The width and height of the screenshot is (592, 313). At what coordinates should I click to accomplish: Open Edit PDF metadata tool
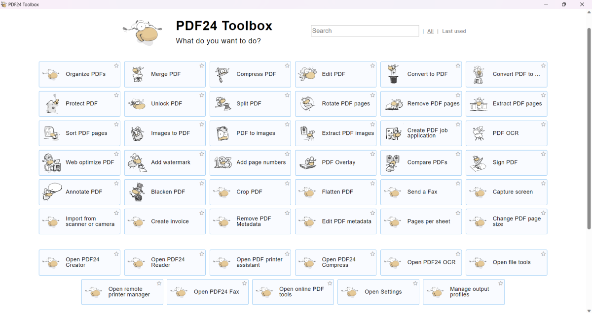(x=335, y=221)
